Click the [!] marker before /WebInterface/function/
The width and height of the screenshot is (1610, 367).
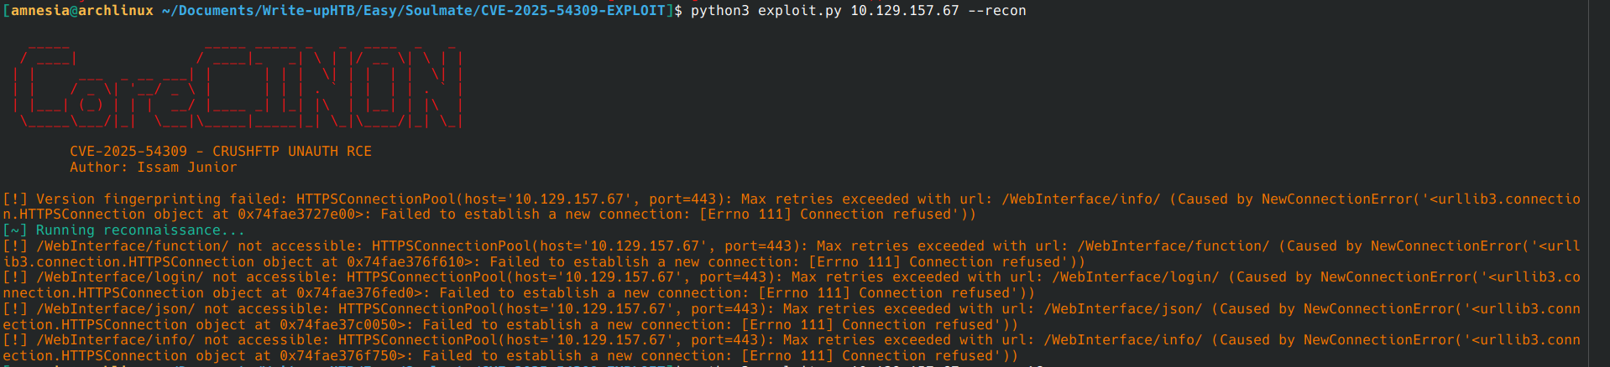click(14, 246)
